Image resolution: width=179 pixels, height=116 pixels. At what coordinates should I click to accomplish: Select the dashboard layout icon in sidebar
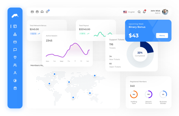[x=15, y=26]
